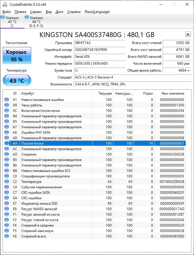
Task: Click the status icon of row BB Невосстановимые ошибки ECC
Action: (7, 170)
